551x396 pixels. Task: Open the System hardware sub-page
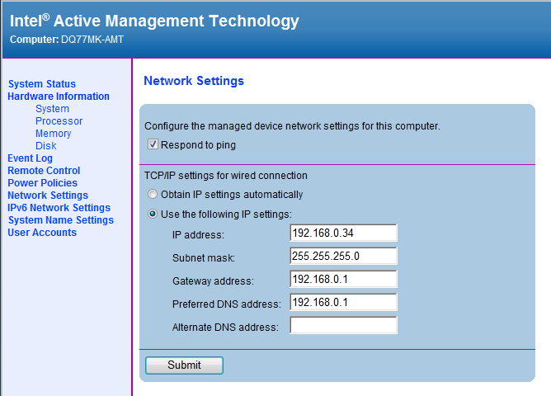[52, 109]
